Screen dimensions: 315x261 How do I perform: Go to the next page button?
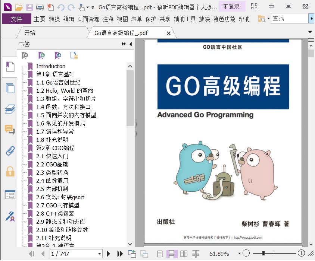[109, 254]
